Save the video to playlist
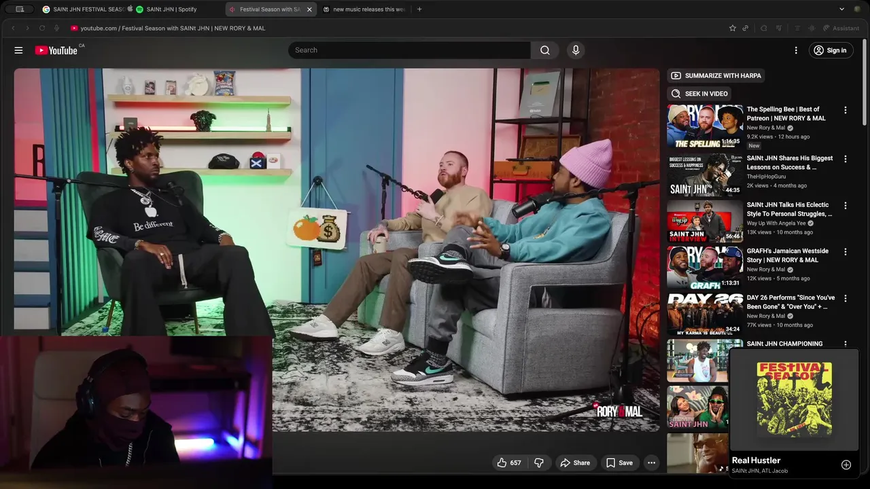The image size is (870, 489). [620, 463]
